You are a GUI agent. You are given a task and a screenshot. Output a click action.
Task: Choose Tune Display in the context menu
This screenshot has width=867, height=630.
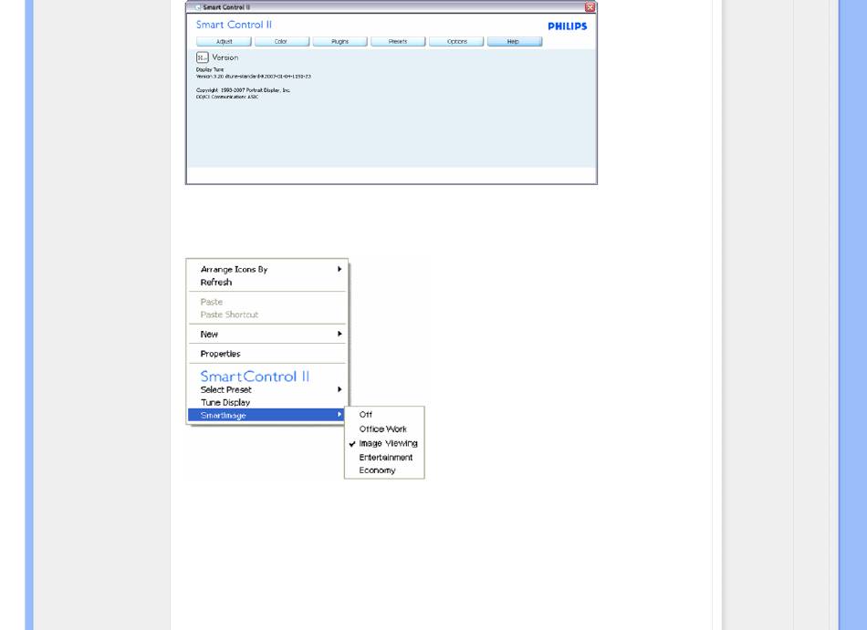click(x=267, y=402)
